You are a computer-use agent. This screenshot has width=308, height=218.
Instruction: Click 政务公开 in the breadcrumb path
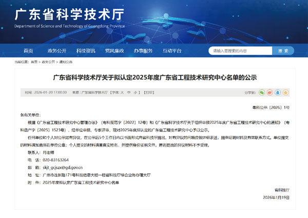48,62
